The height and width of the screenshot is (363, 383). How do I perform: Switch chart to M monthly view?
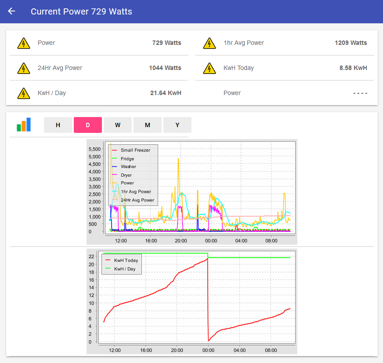(x=148, y=125)
